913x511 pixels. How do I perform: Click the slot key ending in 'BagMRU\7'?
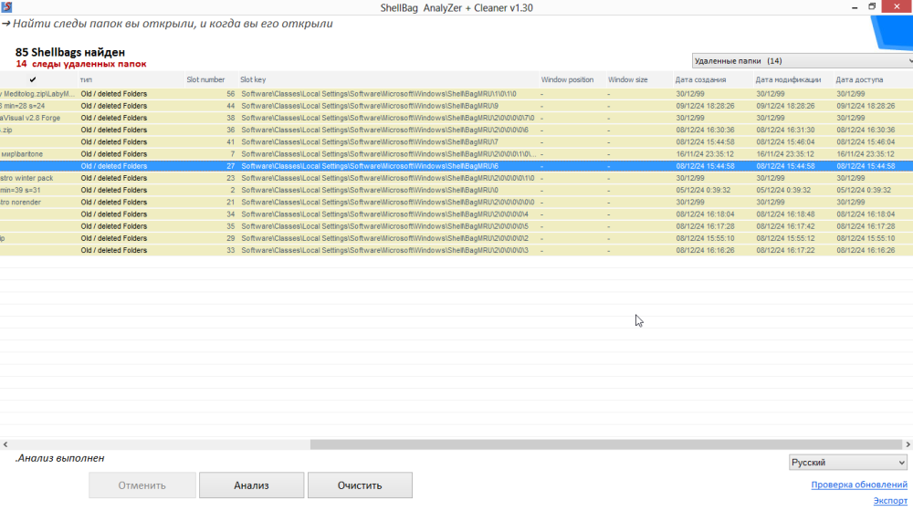[x=370, y=142]
